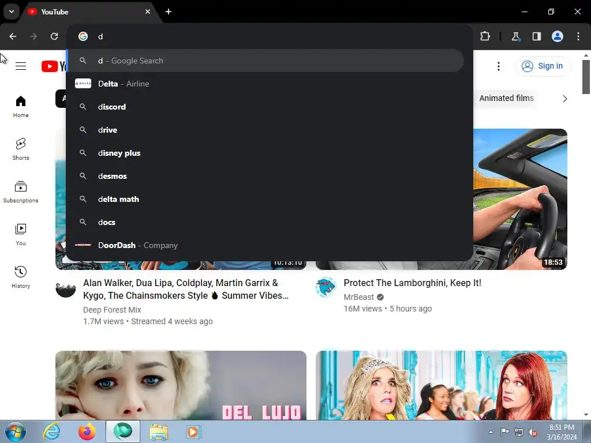Choose the disney plus suggestion
Viewport: 591px width, 443px height.
[x=265, y=153]
